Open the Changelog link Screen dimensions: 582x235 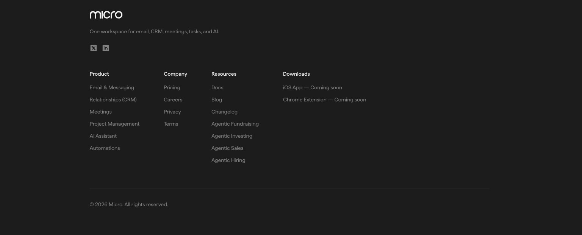(224, 112)
